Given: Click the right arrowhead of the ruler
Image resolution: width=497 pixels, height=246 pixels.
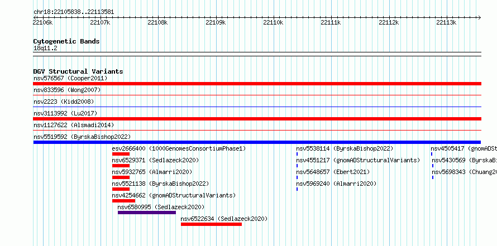Looking at the screenshot, I should click(480, 17).
